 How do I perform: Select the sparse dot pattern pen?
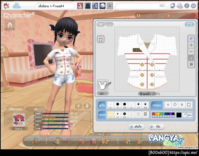(x=131, y=115)
